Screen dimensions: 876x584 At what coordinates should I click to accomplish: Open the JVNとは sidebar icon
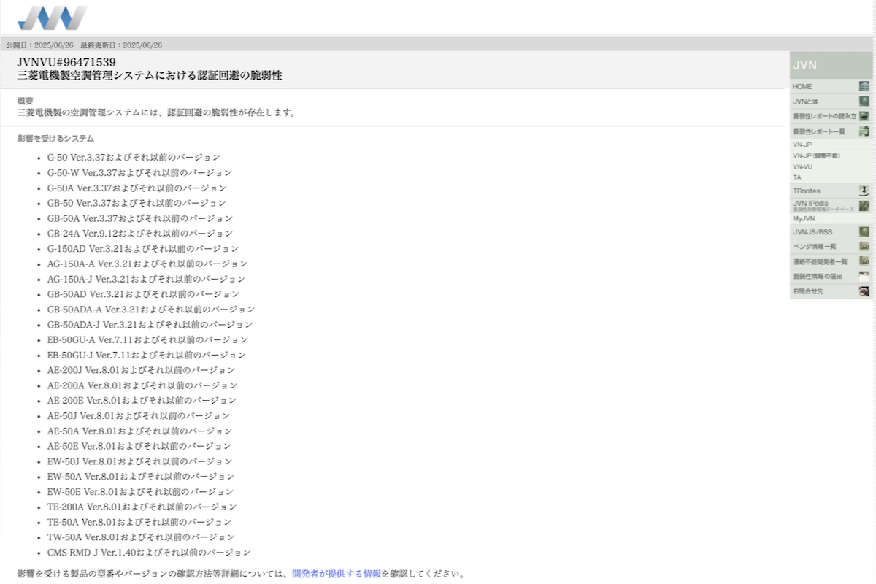point(864,101)
